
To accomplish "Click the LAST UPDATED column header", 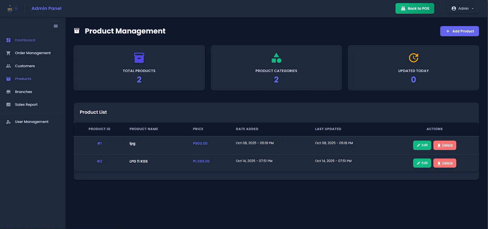I will tap(328, 129).
